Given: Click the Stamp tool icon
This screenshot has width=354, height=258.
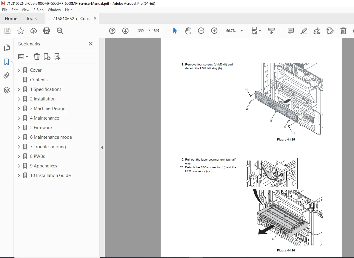Looking at the screenshot, I should 330,31.
